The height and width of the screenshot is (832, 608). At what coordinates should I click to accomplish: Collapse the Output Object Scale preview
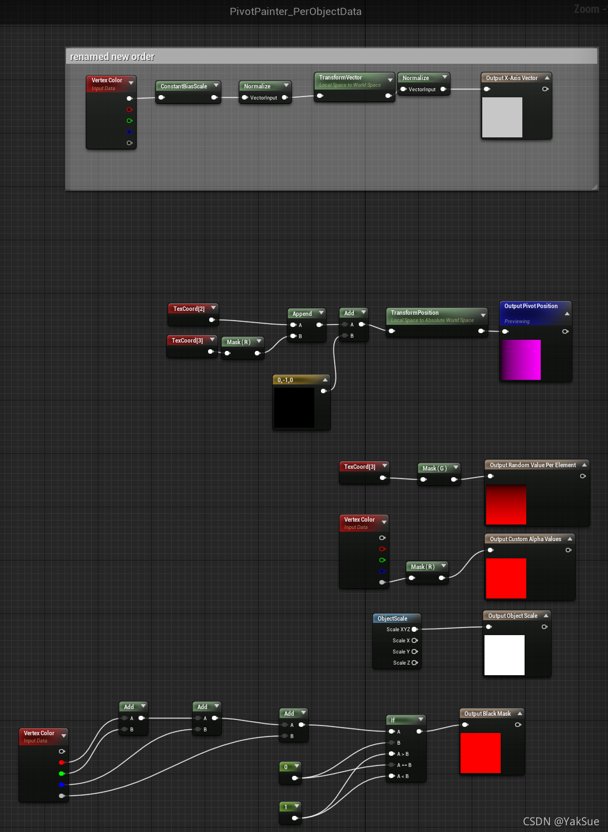[546, 616]
